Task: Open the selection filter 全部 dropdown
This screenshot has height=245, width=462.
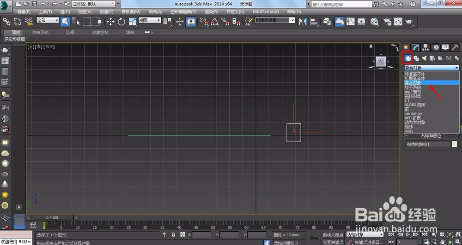Action: 48,20
